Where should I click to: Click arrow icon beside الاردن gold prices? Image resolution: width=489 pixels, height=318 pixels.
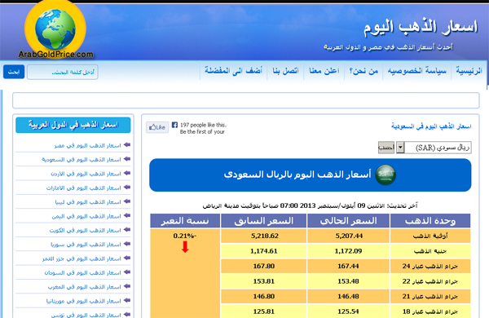[x=127, y=173]
